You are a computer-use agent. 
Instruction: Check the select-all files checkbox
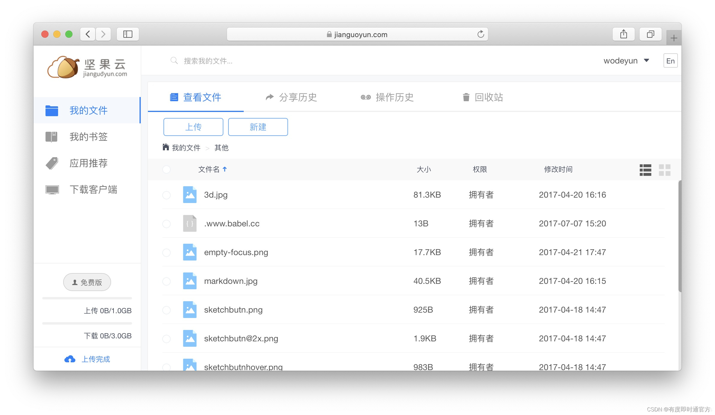(166, 169)
